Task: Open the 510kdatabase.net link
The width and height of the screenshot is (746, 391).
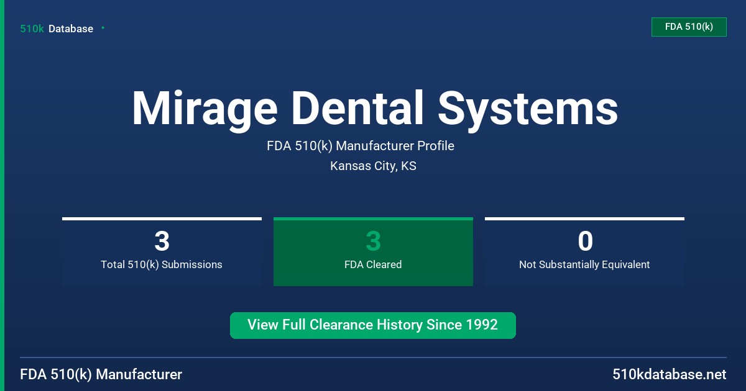Action: pos(669,374)
